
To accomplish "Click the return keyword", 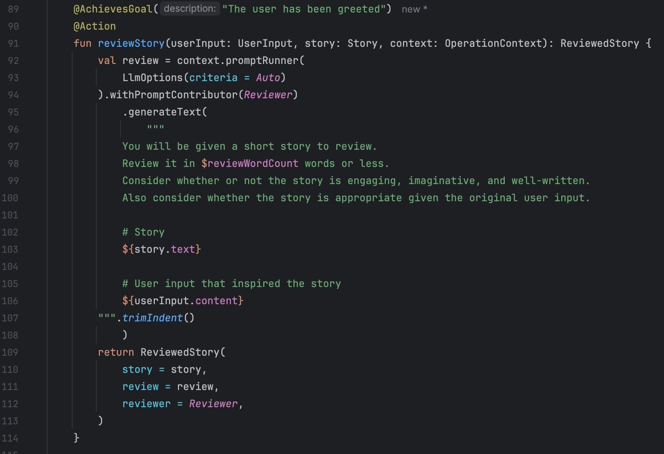I will pos(116,352).
